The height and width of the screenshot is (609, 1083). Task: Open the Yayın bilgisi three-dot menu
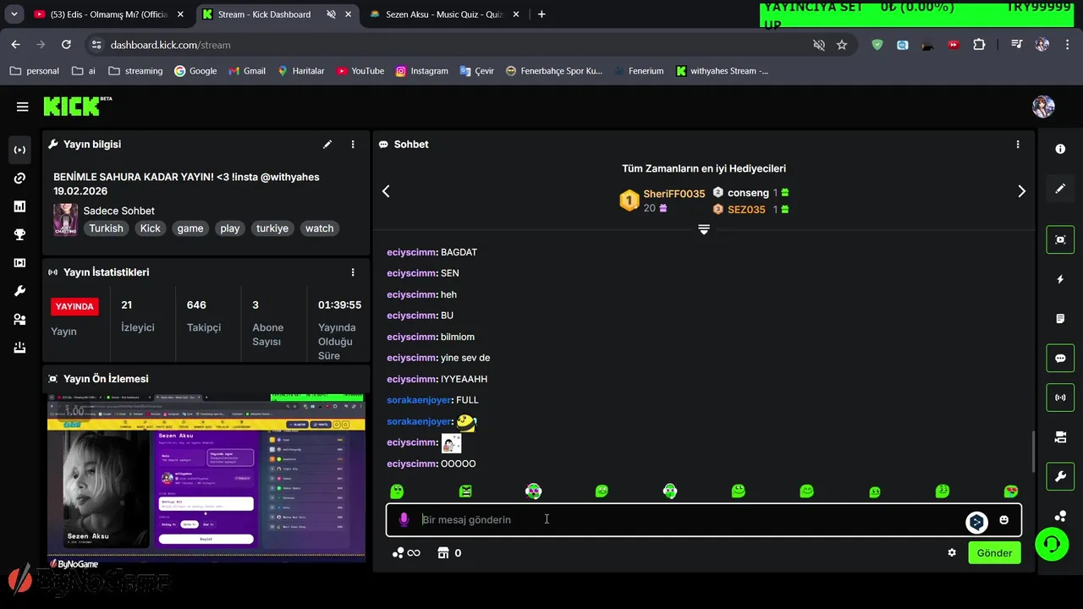353,145
